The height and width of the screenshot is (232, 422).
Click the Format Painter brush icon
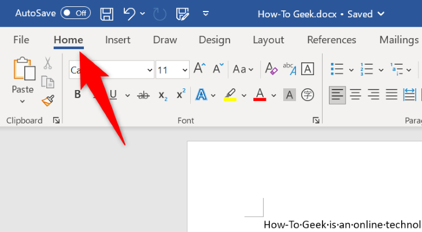(47, 101)
